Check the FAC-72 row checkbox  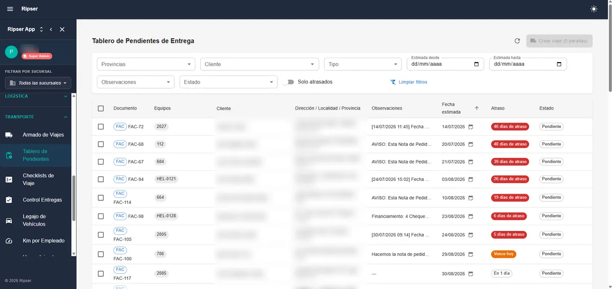click(100, 126)
